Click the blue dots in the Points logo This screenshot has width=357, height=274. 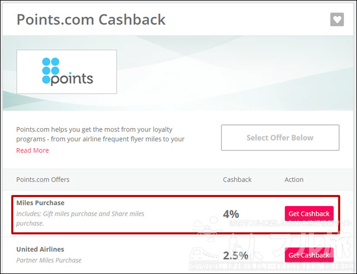51,71
